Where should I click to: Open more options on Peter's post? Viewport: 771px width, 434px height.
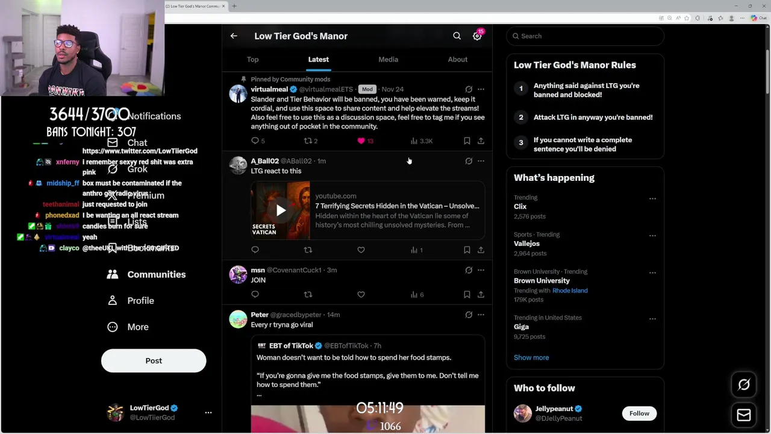pos(481,315)
